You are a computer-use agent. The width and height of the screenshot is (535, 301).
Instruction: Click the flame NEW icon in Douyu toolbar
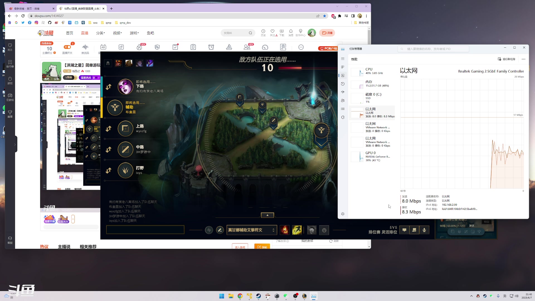pos(139,47)
